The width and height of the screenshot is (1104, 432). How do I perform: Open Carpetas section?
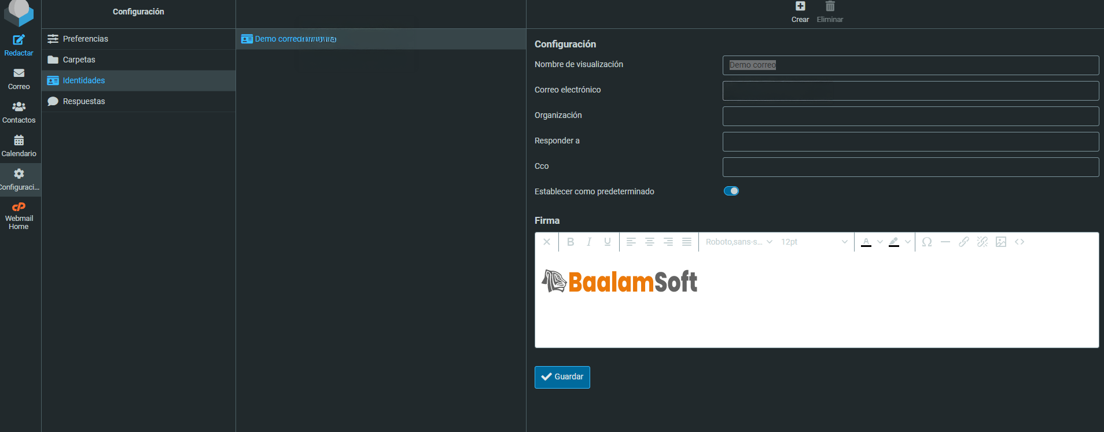138,60
